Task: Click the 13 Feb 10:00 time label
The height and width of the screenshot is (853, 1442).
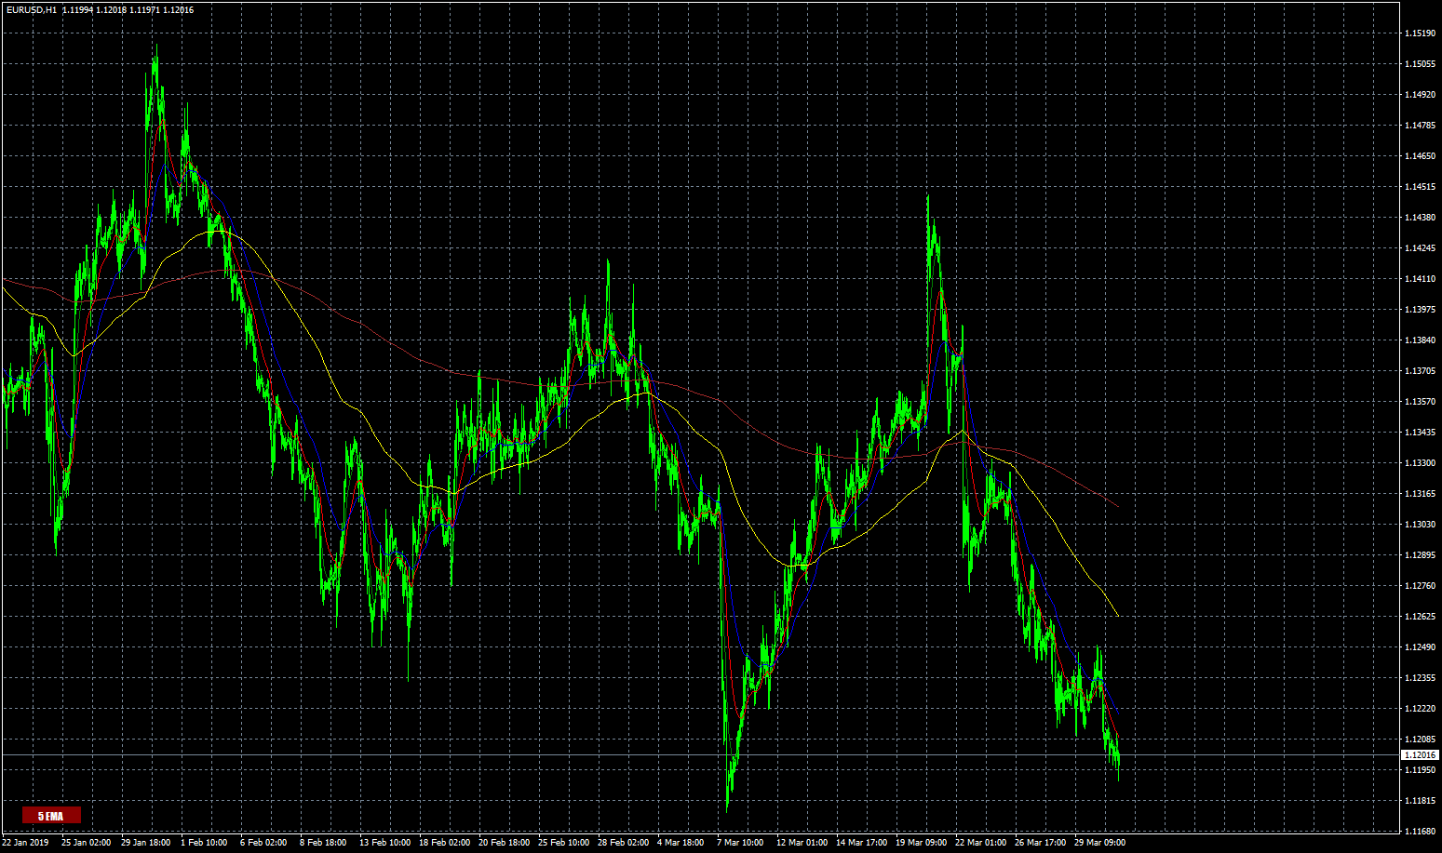Action: 384,843
